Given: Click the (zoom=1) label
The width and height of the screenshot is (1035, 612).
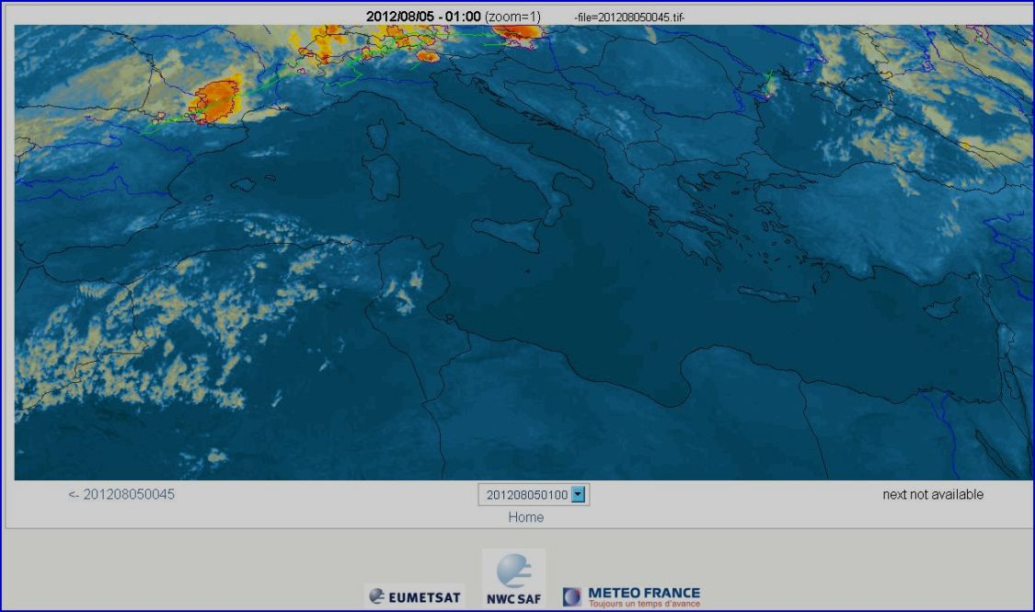Looking at the screenshot, I should [512, 16].
